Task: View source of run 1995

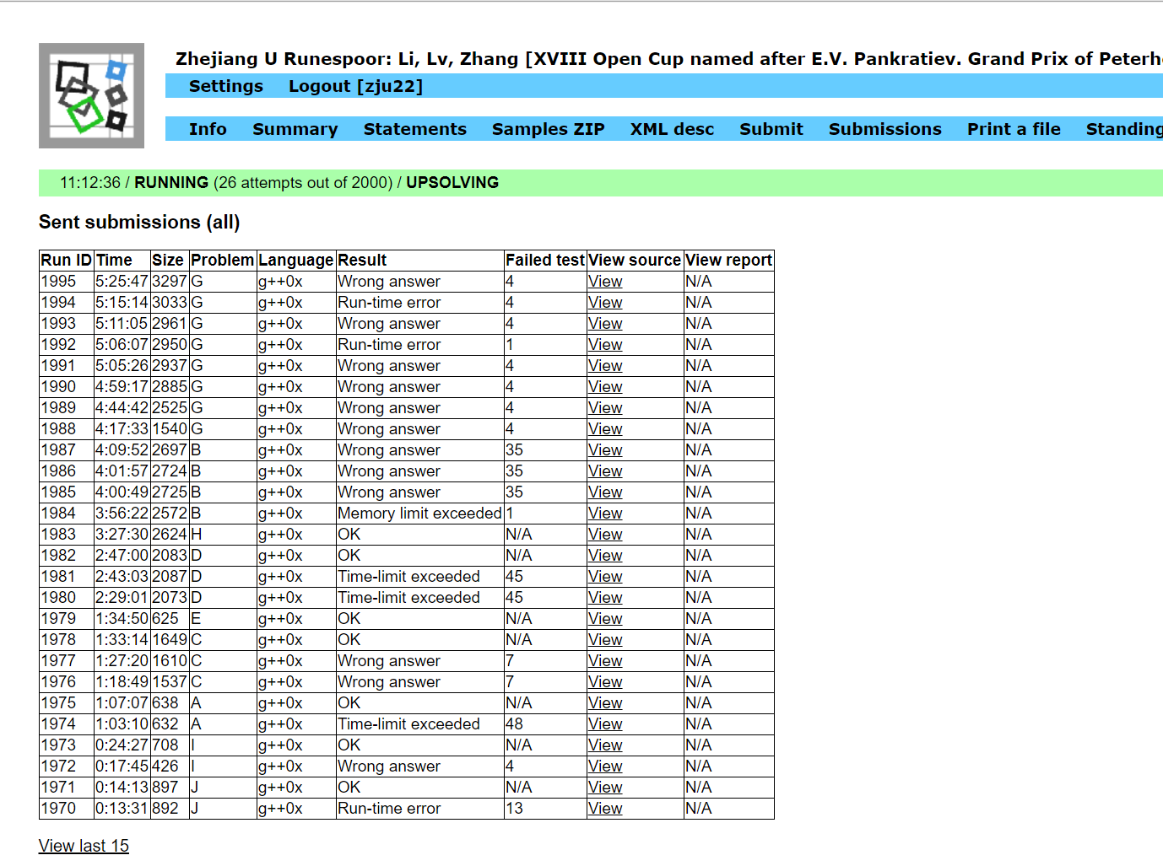Action: click(605, 282)
